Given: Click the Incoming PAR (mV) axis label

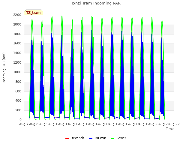Looking at the screenshot, I should pos(4,68).
